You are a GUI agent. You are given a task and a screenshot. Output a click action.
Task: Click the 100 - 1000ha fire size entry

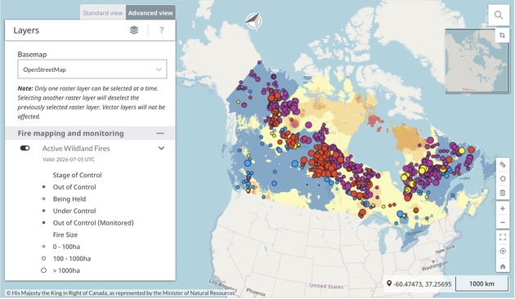pos(72,259)
